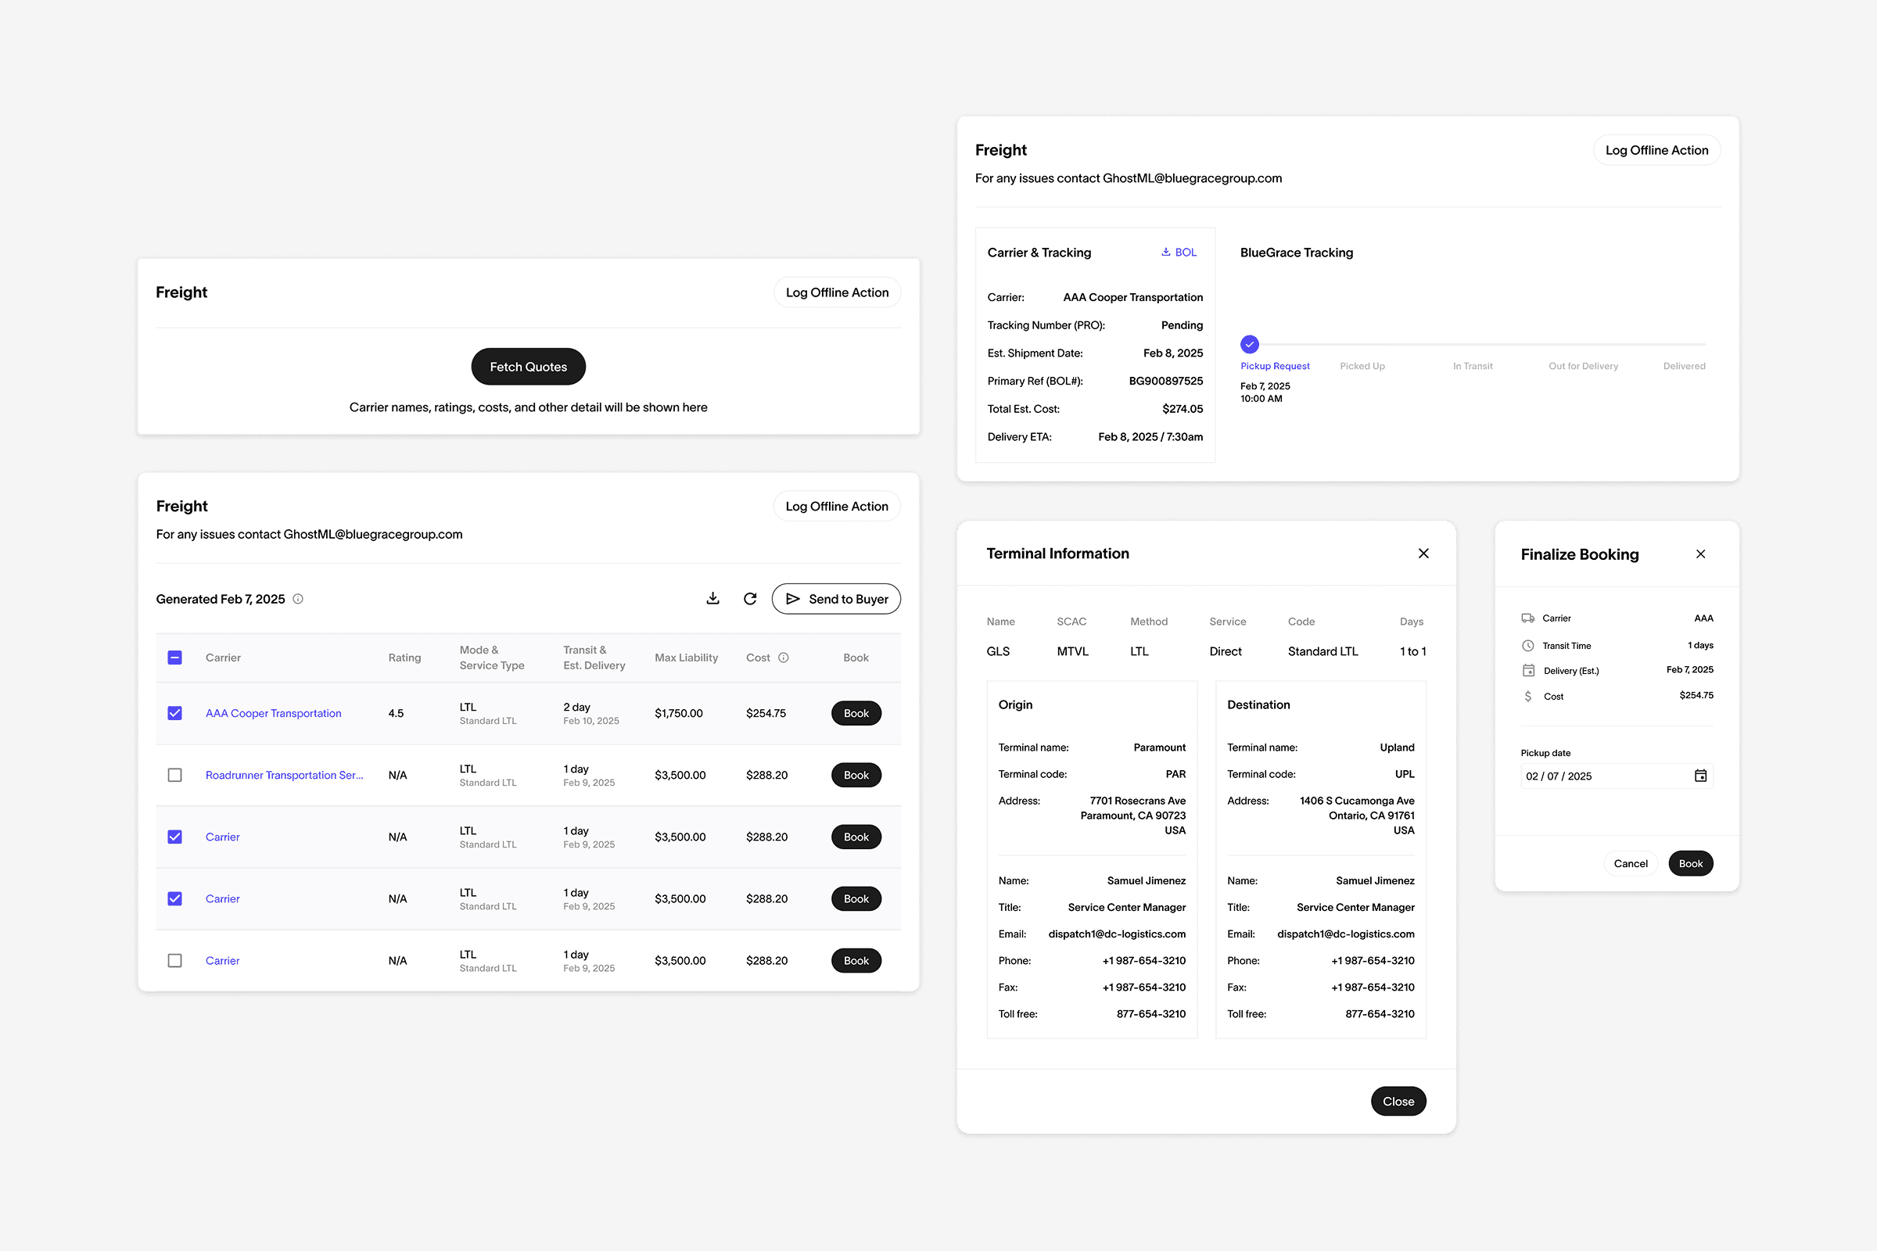Toggle the select-all carriers header checkbox

[x=174, y=658]
